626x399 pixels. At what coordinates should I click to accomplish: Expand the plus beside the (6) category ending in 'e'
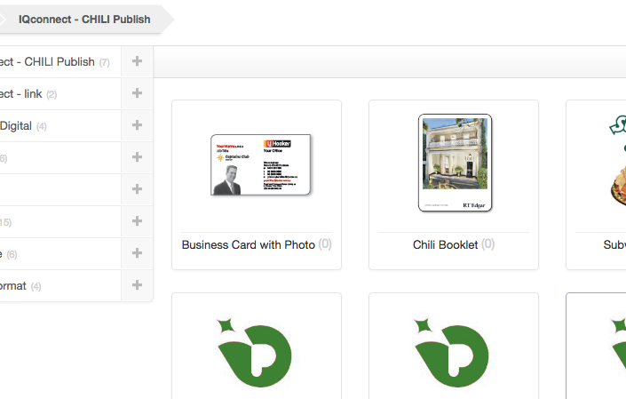(x=137, y=253)
